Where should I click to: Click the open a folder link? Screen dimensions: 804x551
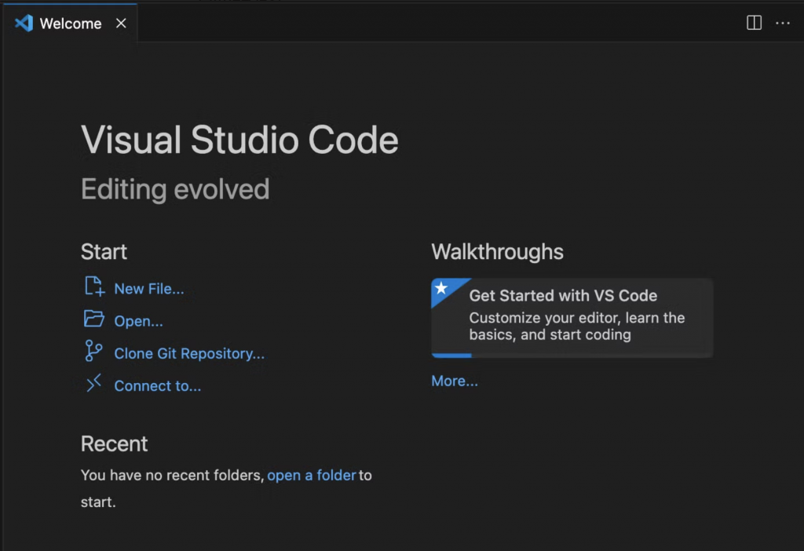311,475
